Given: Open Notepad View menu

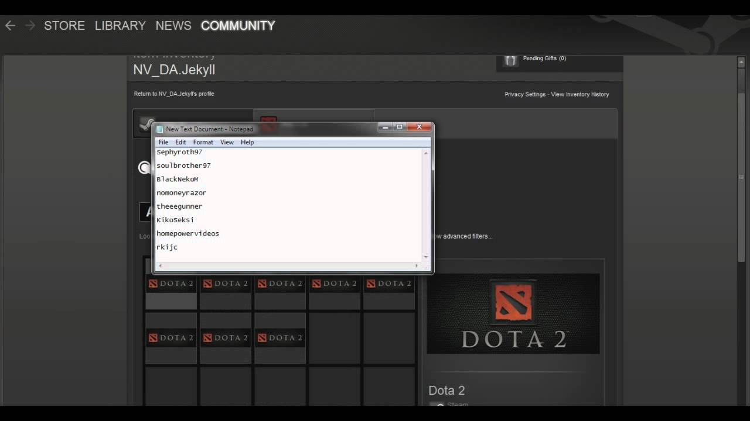Looking at the screenshot, I should (x=227, y=142).
